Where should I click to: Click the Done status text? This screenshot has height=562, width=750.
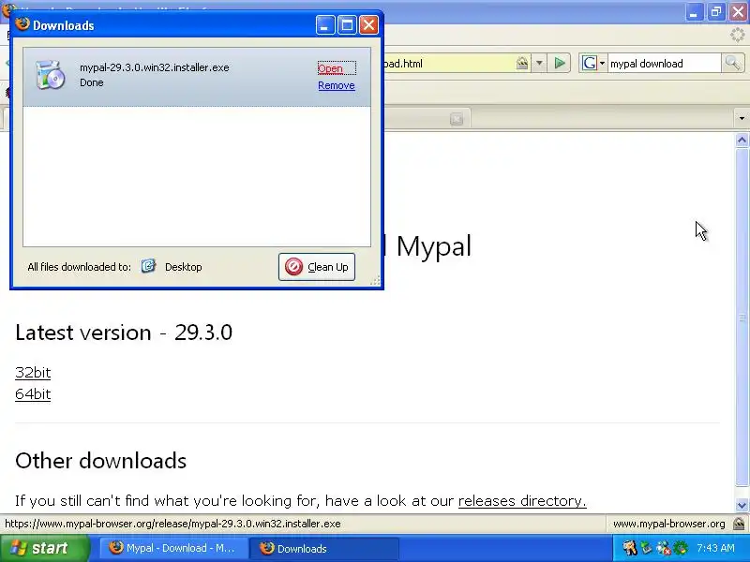[x=91, y=82]
